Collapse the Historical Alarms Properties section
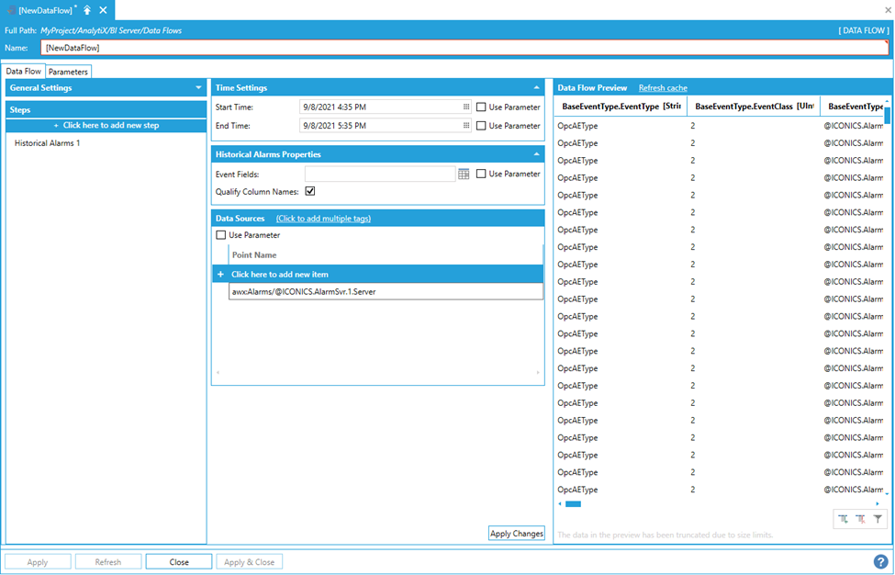The image size is (895, 575). coord(536,154)
